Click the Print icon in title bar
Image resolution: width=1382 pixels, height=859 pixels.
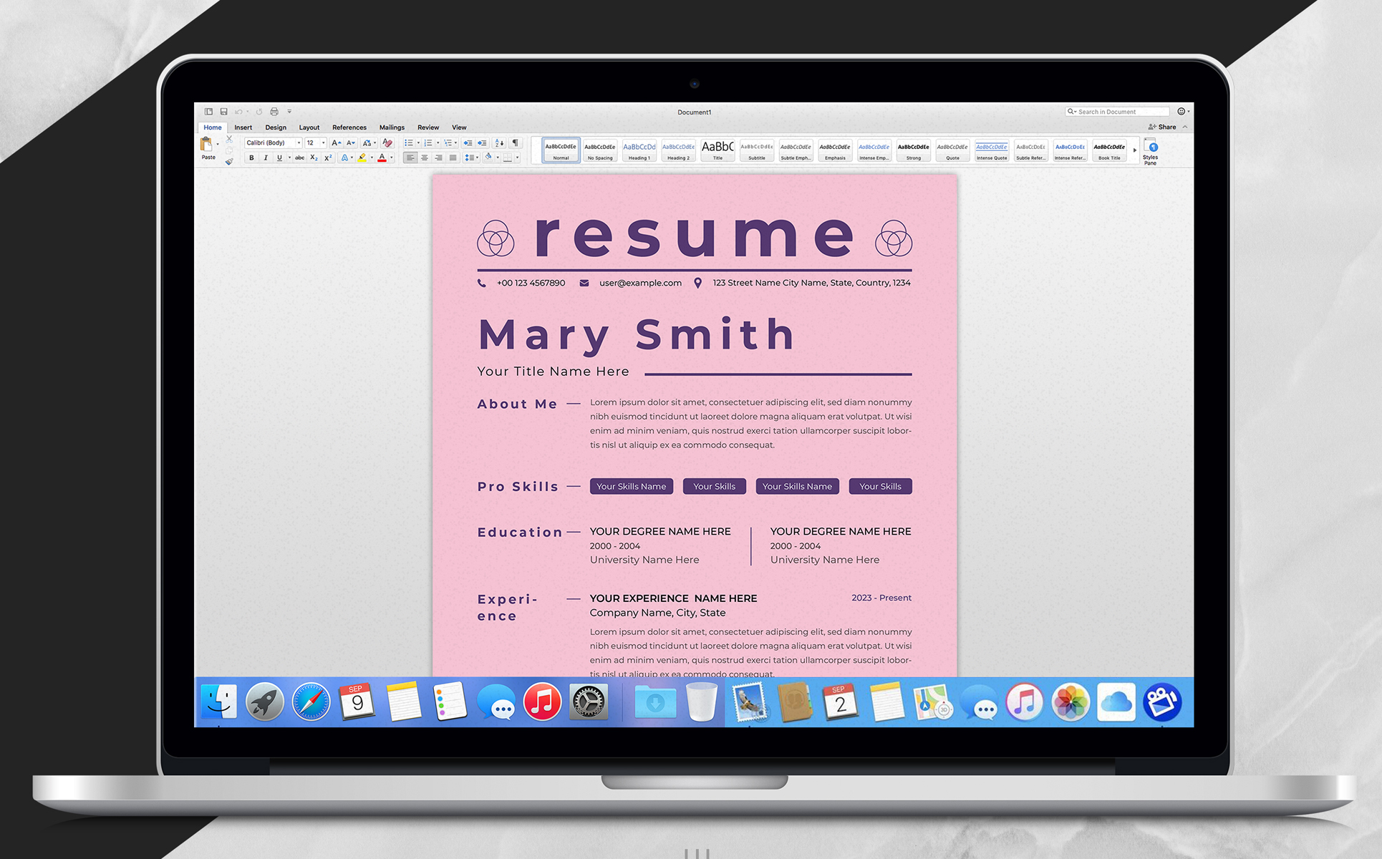point(274,112)
